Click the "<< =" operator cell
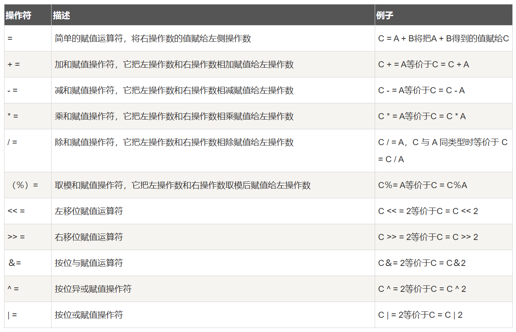This screenshot has width=516, height=332. point(16,211)
